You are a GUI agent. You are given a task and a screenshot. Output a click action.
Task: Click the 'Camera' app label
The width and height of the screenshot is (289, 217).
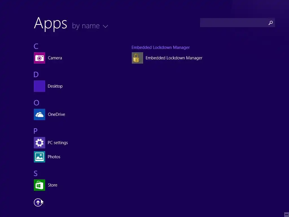click(x=55, y=58)
